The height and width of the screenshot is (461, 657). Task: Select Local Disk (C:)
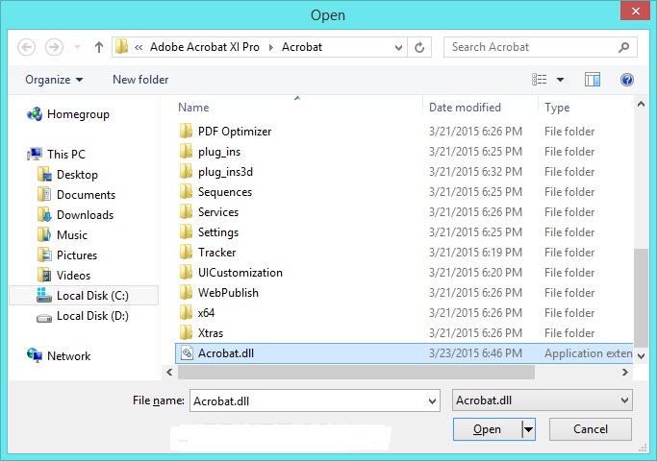84,296
